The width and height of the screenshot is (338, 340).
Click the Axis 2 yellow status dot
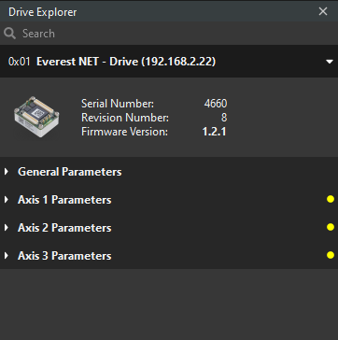(331, 227)
